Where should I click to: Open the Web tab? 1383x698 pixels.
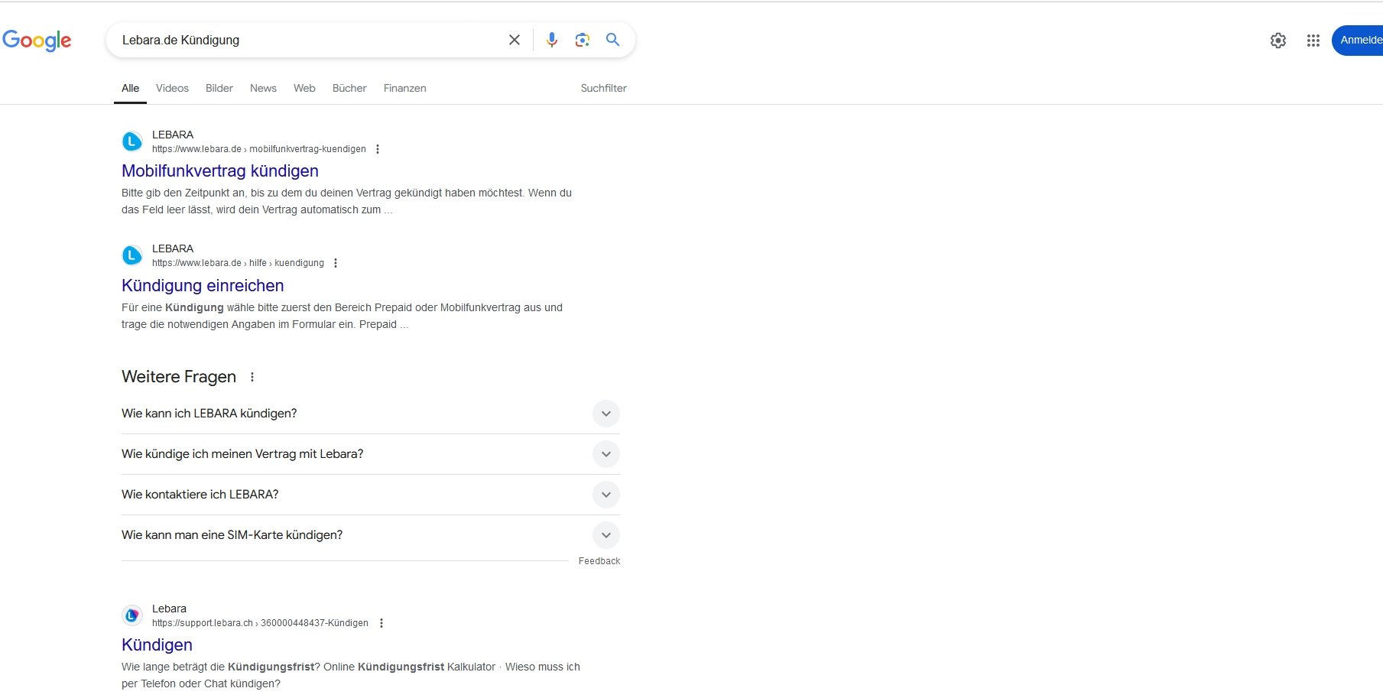point(304,88)
